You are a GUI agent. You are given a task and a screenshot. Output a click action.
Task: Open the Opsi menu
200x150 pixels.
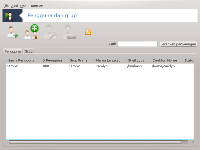(24, 6)
